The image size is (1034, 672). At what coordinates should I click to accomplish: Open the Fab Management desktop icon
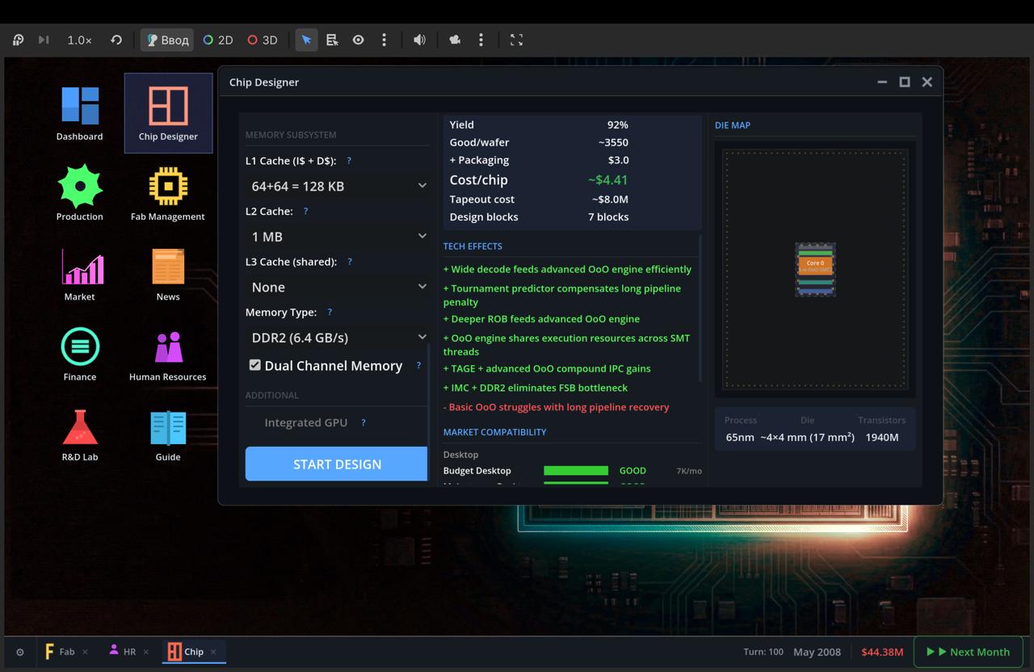tap(168, 193)
